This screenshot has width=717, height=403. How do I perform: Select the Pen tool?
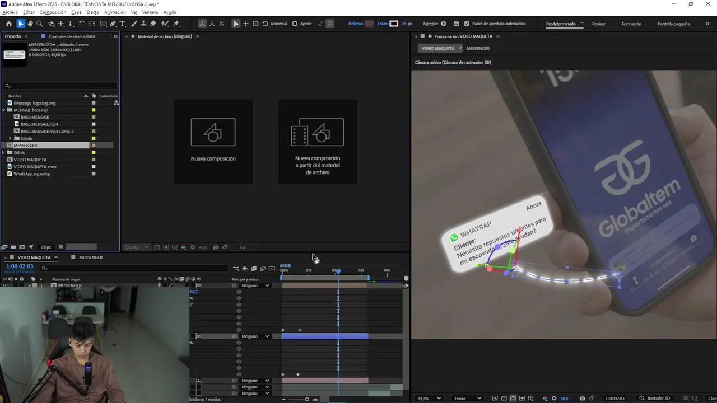tap(113, 24)
